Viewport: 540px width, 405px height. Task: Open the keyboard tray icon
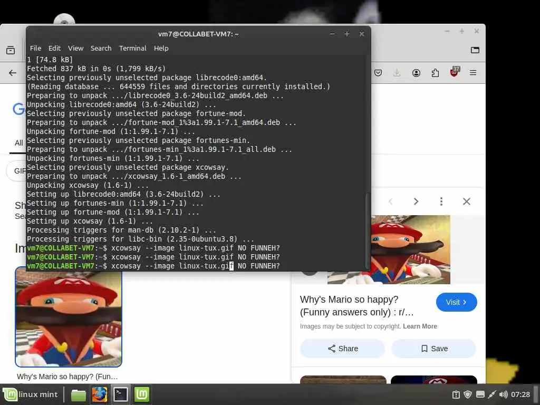(480, 394)
